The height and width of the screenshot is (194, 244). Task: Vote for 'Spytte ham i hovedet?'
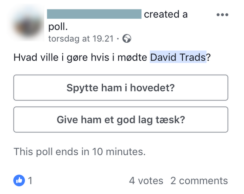(121, 88)
